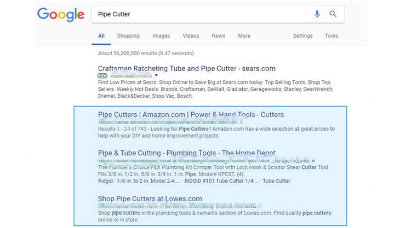Switch to the Images tab
The width and height of the screenshot is (411, 228).
tap(161, 36)
